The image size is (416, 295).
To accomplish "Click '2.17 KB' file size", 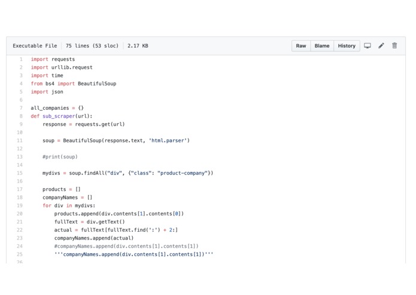I will click(x=138, y=46).
